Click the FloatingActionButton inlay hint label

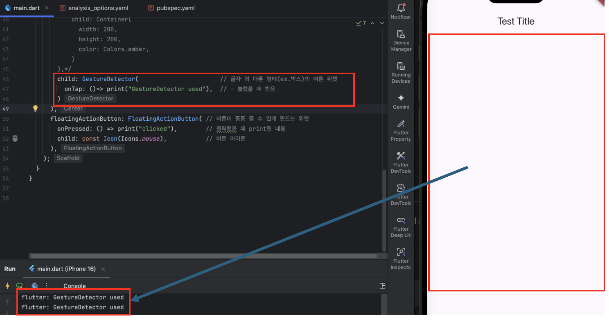tap(93, 148)
